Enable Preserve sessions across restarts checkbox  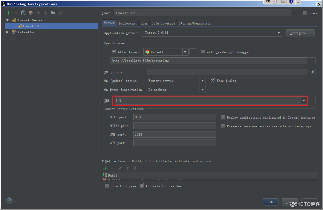coord(223,126)
